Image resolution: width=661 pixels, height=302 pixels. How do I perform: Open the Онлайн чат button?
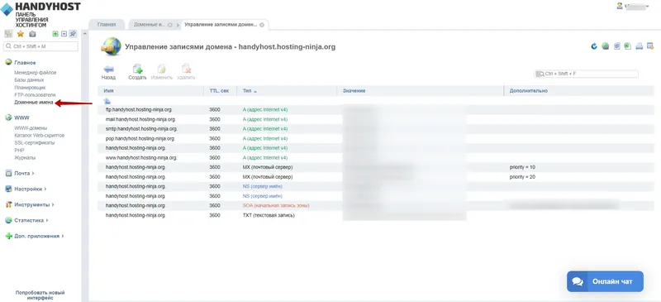click(605, 281)
